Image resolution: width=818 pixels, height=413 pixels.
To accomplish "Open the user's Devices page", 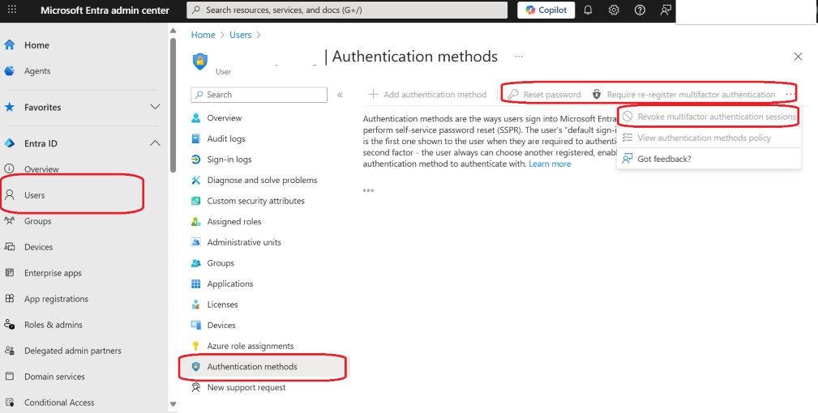I will [221, 325].
